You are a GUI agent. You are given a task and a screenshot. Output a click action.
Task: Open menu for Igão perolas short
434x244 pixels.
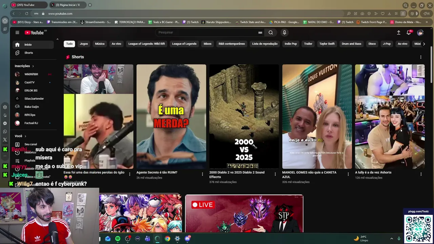point(130,174)
